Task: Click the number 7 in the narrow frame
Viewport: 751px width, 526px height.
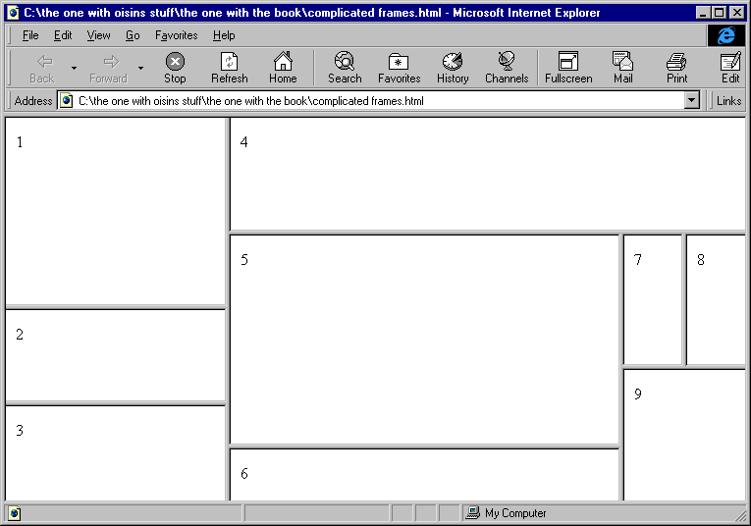Action: tap(637, 260)
